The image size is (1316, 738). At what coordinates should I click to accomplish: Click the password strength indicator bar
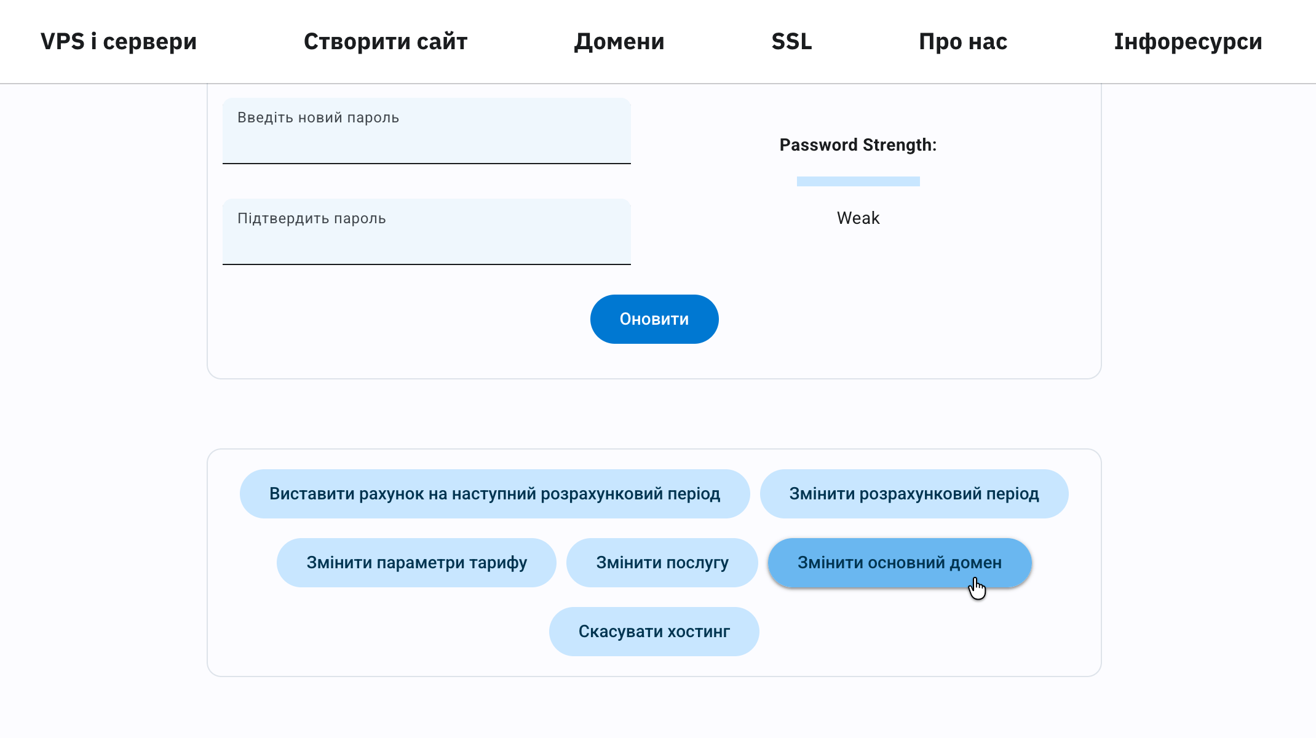click(x=858, y=181)
